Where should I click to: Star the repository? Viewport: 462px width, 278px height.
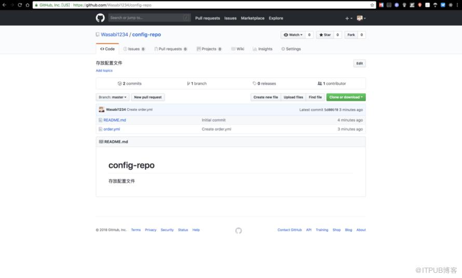pos(325,35)
